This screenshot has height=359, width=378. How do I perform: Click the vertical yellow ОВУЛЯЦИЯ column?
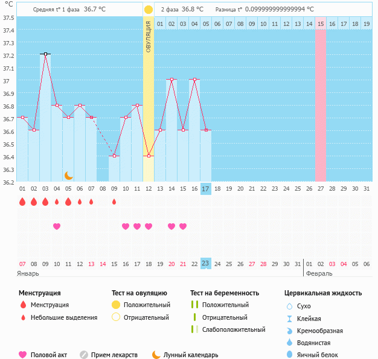[x=149, y=97]
